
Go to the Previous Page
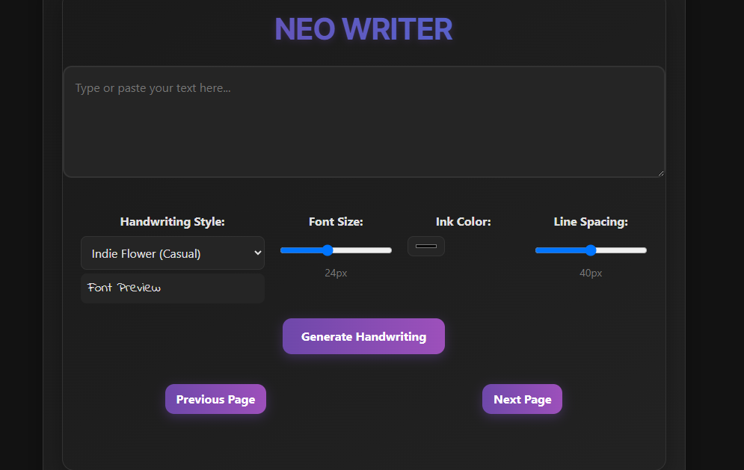215,399
